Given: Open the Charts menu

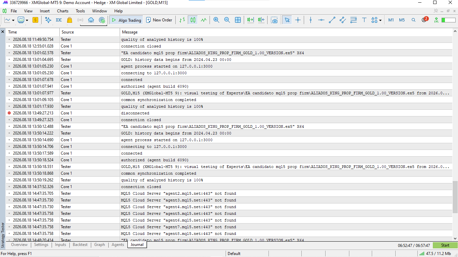Looking at the screenshot, I should pyautogui.click(x=63, y=11).
